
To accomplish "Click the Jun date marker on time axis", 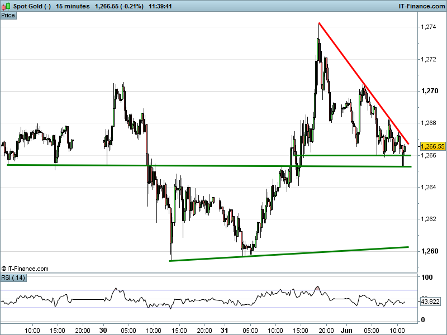I will click(x=346, y=330).
